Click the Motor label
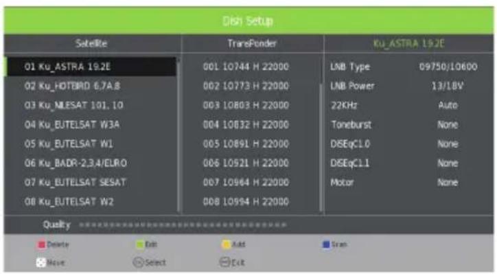Screen dimensions: 497x274 click(342, 183)
